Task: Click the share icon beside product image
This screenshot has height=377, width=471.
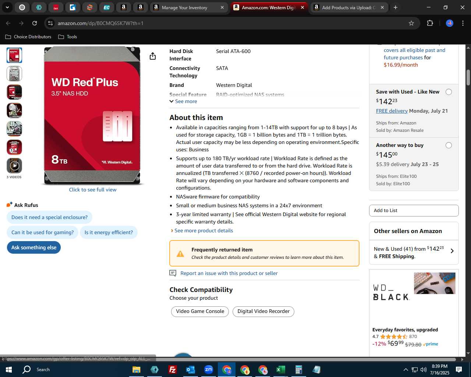Action: click(153, 56)
